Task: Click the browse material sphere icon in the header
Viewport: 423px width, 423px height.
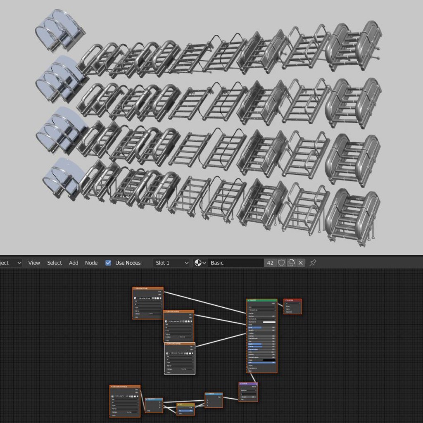Action: click(197, 263)
